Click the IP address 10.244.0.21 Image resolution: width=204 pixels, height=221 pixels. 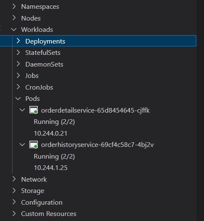click(51, 134)
